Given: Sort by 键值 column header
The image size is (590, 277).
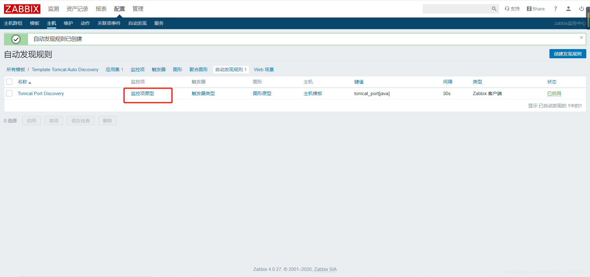Looking at the screenshot, I should coord(359,82).
